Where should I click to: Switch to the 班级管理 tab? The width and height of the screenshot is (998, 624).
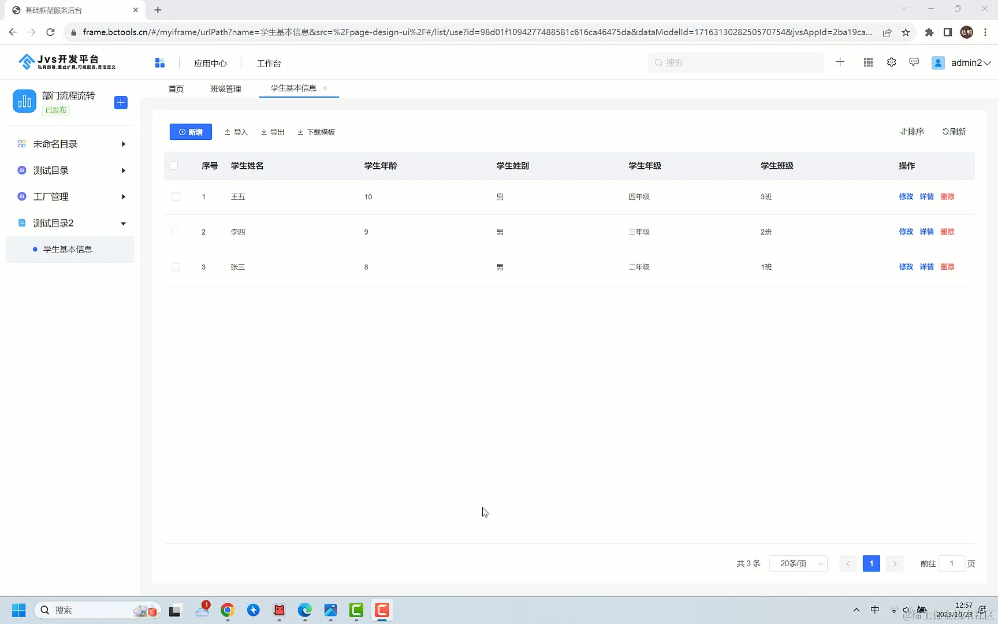(226, 88)
